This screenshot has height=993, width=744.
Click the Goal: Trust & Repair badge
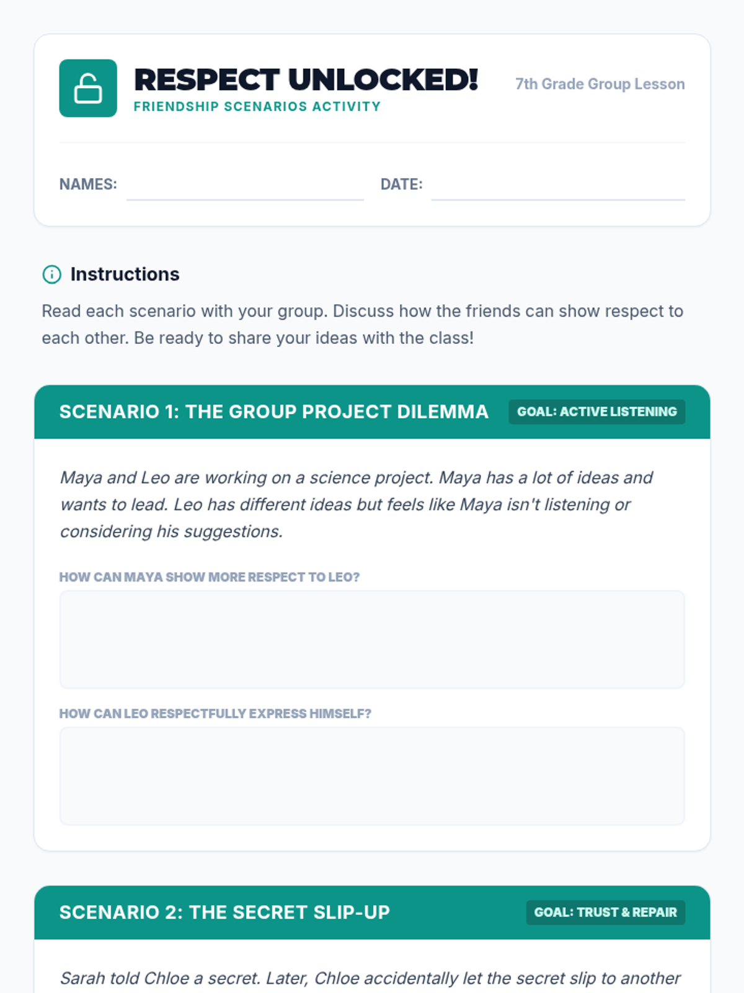pyautogui.click(x=605, y=912)
